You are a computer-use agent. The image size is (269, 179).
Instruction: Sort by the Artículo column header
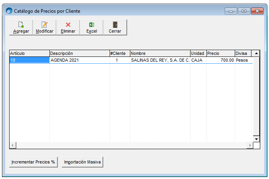(29, 53)
